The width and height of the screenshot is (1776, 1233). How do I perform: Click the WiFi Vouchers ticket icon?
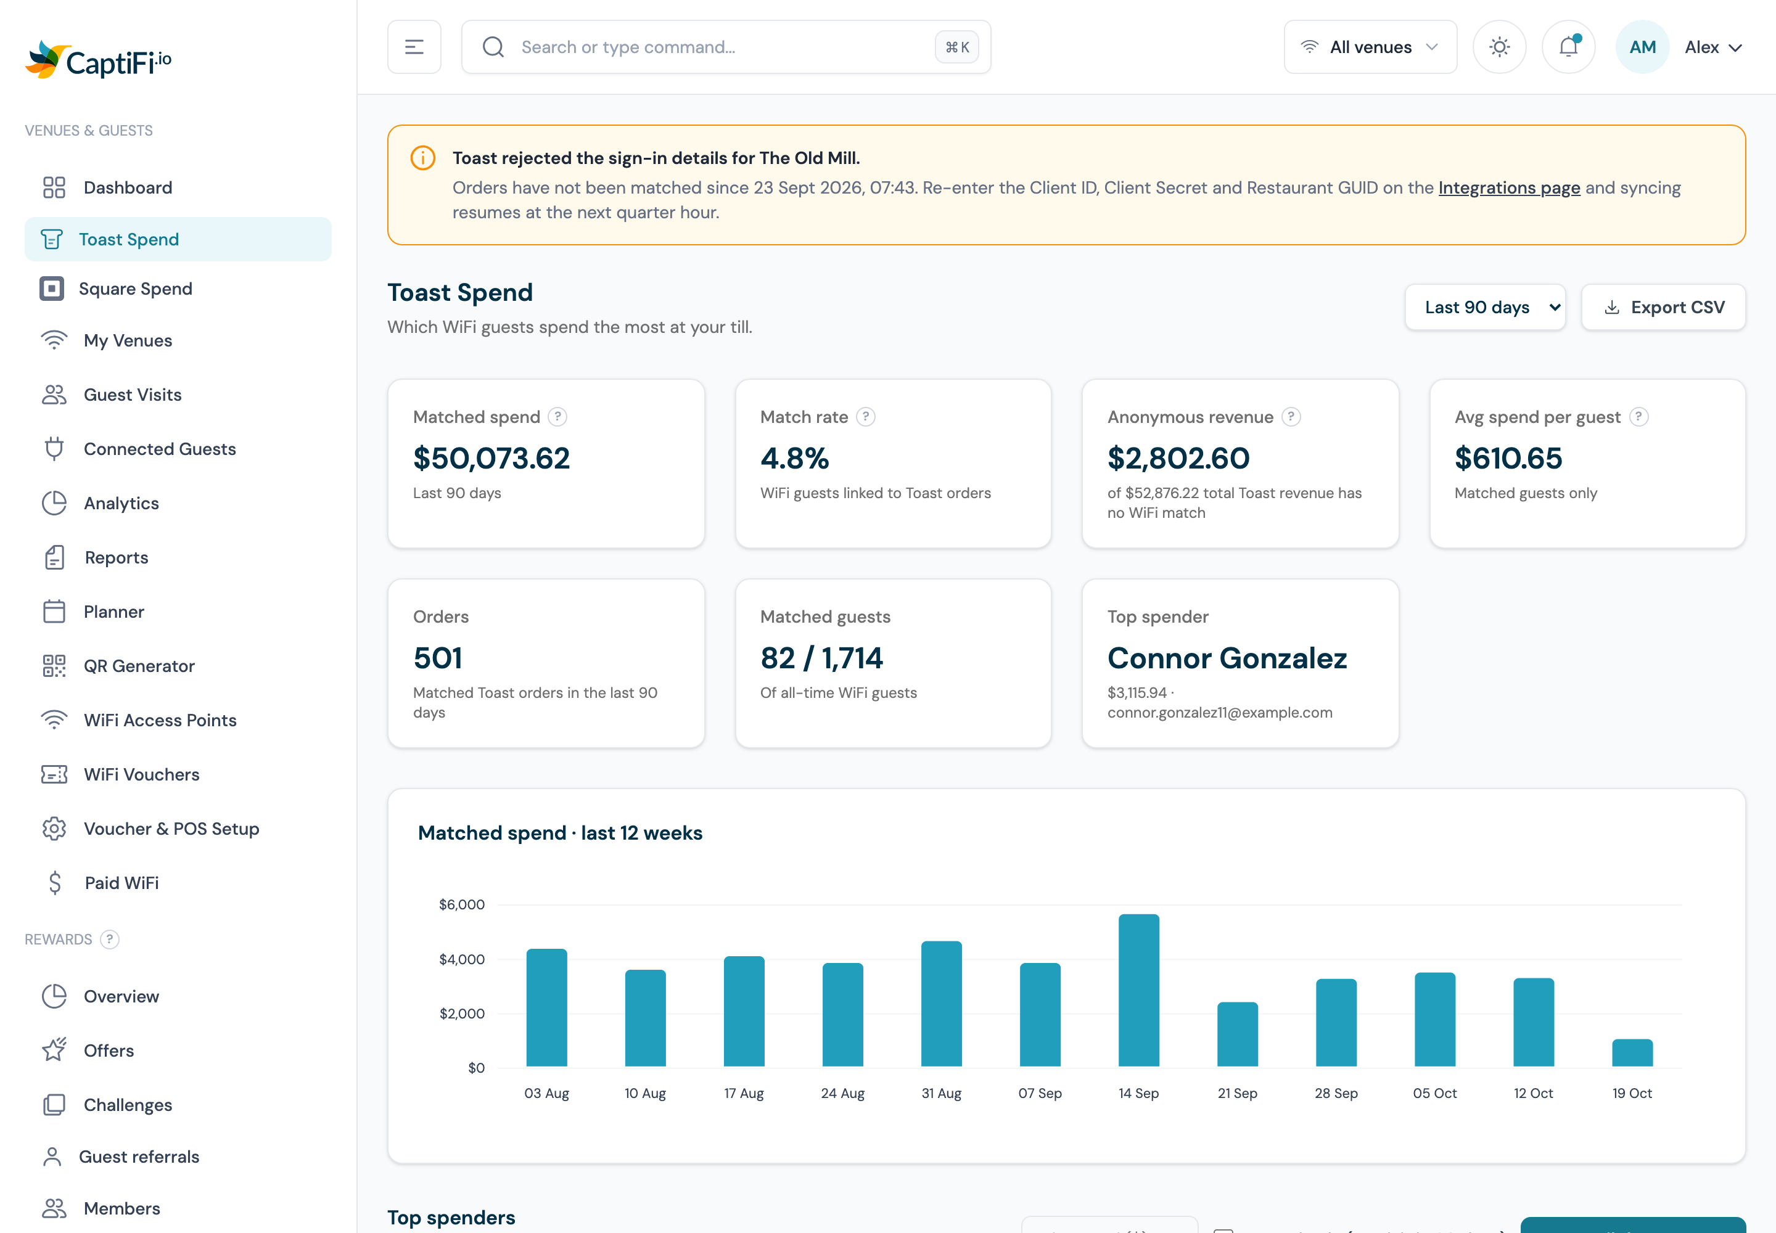pyautogui.click(x=54, y=774)
